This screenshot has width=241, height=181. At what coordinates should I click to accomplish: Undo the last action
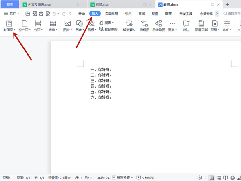pyautogui.click(x=54, y=14)
